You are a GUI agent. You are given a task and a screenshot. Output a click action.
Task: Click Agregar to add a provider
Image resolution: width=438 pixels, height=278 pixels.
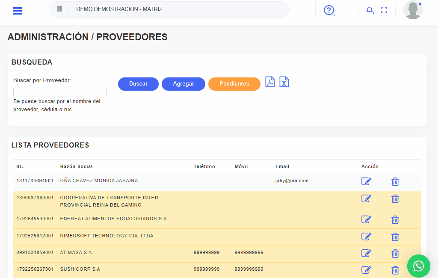[183, 84]
